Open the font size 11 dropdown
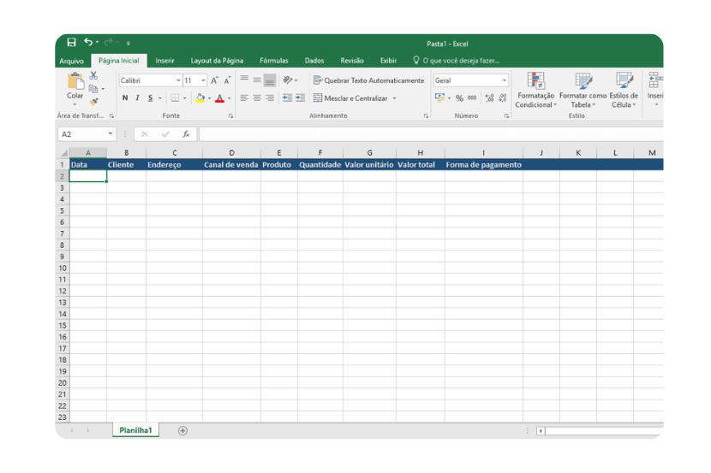This screenshot has height=473, width=711. [x=203, y=80]
